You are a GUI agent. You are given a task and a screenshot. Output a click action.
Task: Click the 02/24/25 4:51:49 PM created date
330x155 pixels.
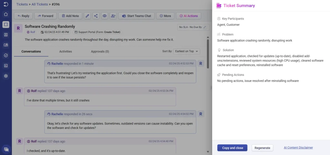point(55,32)
